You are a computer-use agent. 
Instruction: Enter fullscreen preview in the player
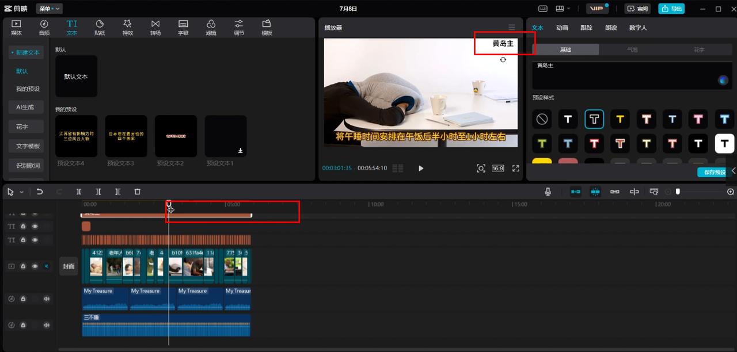(515, 169)
